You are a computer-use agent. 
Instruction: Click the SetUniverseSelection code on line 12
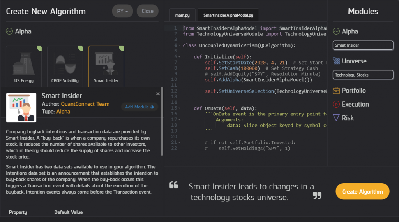coord(246,91)
